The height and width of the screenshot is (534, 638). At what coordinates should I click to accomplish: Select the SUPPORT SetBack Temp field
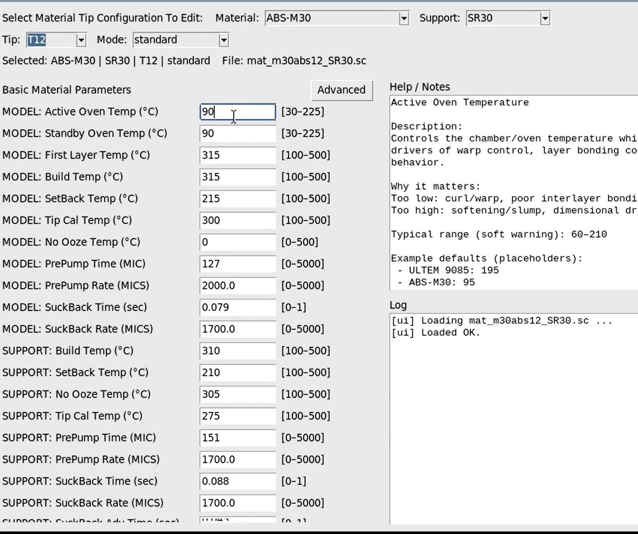point(237,372)
